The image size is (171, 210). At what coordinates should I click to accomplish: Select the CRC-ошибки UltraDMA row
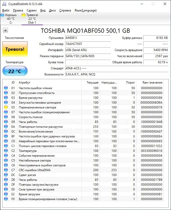[83, 170]
